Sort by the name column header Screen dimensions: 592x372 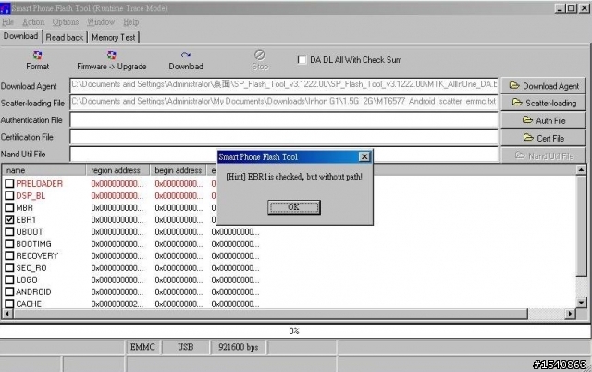pos(43,170)
